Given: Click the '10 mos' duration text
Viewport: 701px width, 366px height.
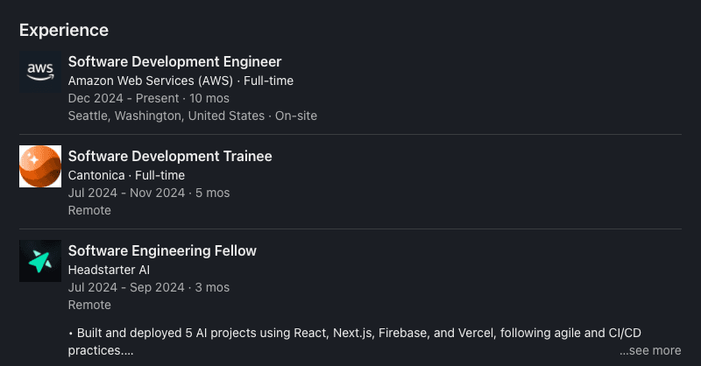Looking at the screenshot, I should point(209,98).
